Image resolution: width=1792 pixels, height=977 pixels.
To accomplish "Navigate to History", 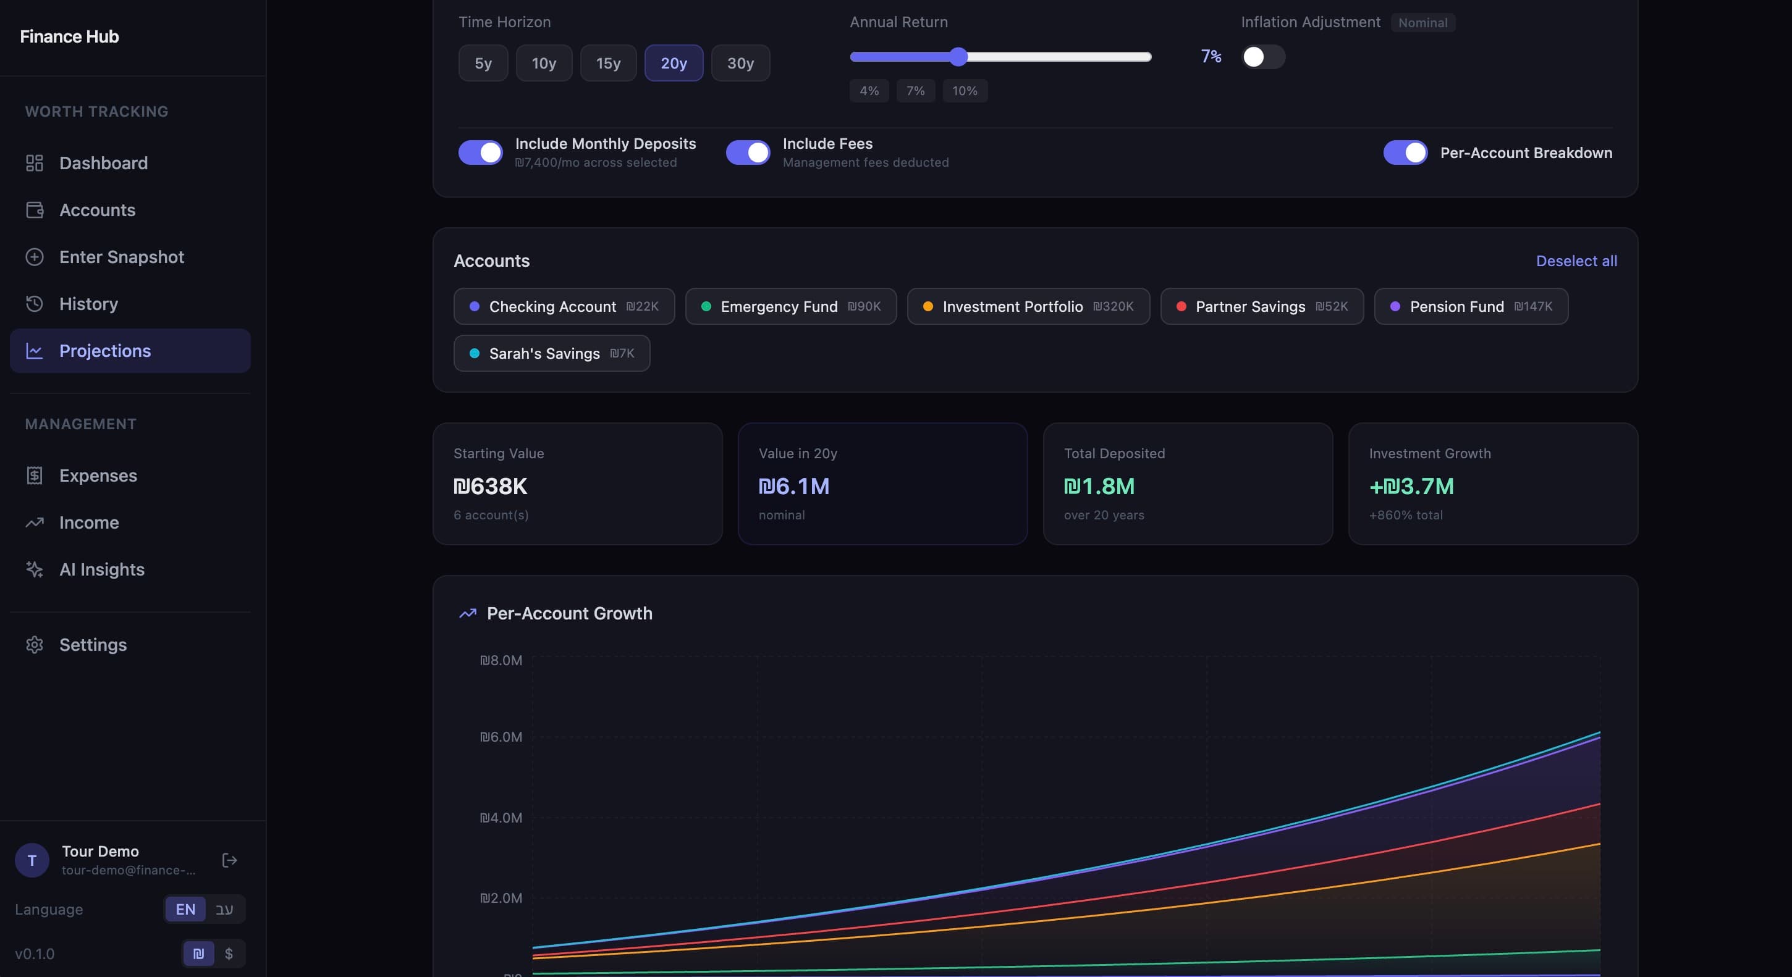I will (x=130, y=304).
